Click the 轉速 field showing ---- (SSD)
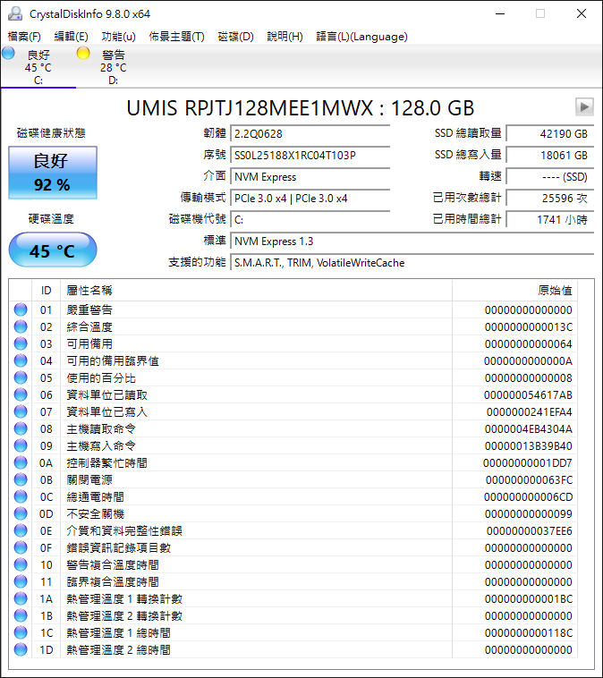The width and height of the screenshot is (603, 678). 550,177
